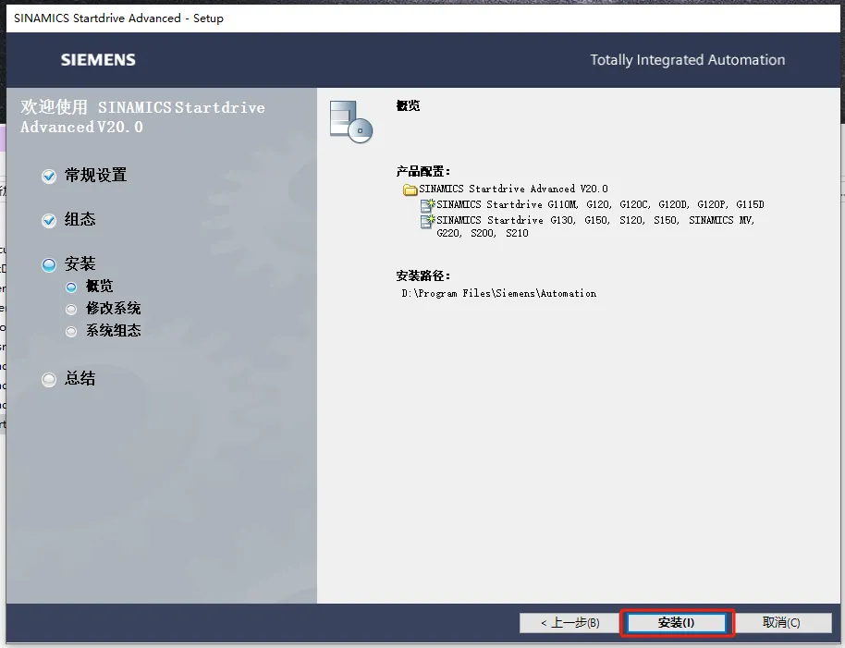Open the 总结 step label
Screen dimensions: 845x648
(x=80, y=378)
